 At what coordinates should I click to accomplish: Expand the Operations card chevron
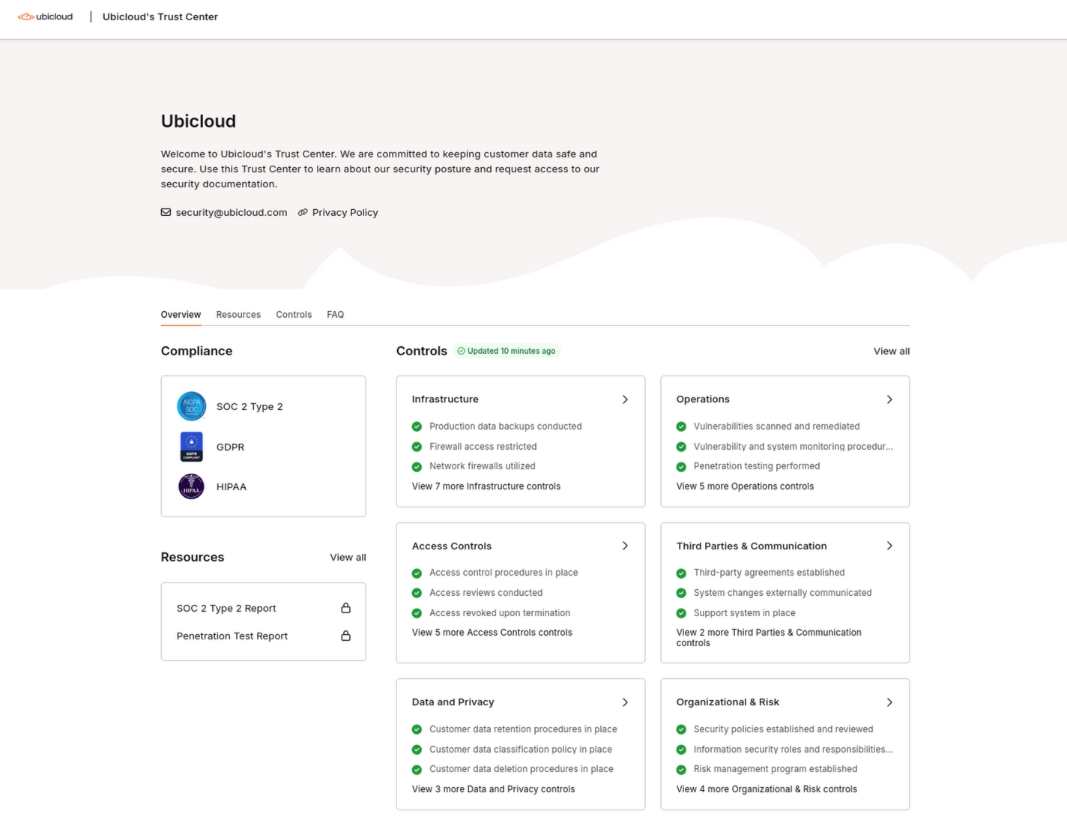(889, 400)
